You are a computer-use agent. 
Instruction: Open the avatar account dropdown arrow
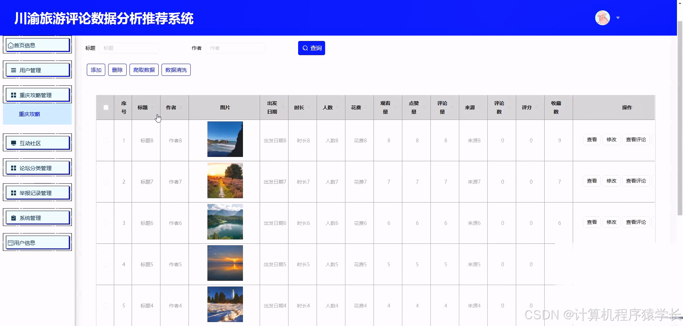pos(618,17)
